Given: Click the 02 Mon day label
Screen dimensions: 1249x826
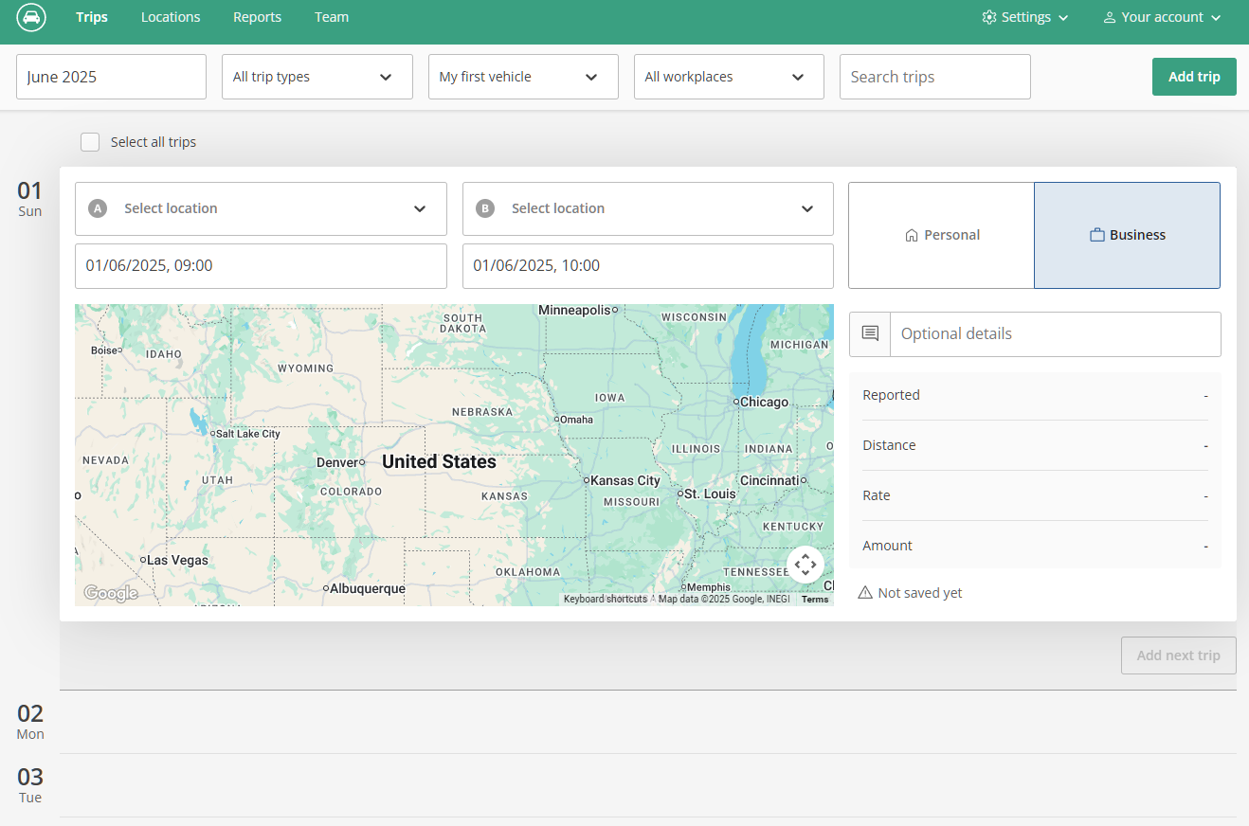Looking at the screenshot, I should coord(30,722).
